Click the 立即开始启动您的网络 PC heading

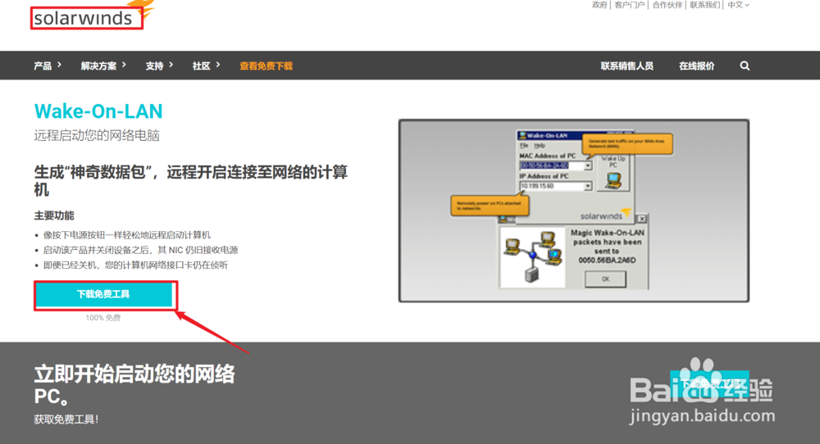[134, 385]
